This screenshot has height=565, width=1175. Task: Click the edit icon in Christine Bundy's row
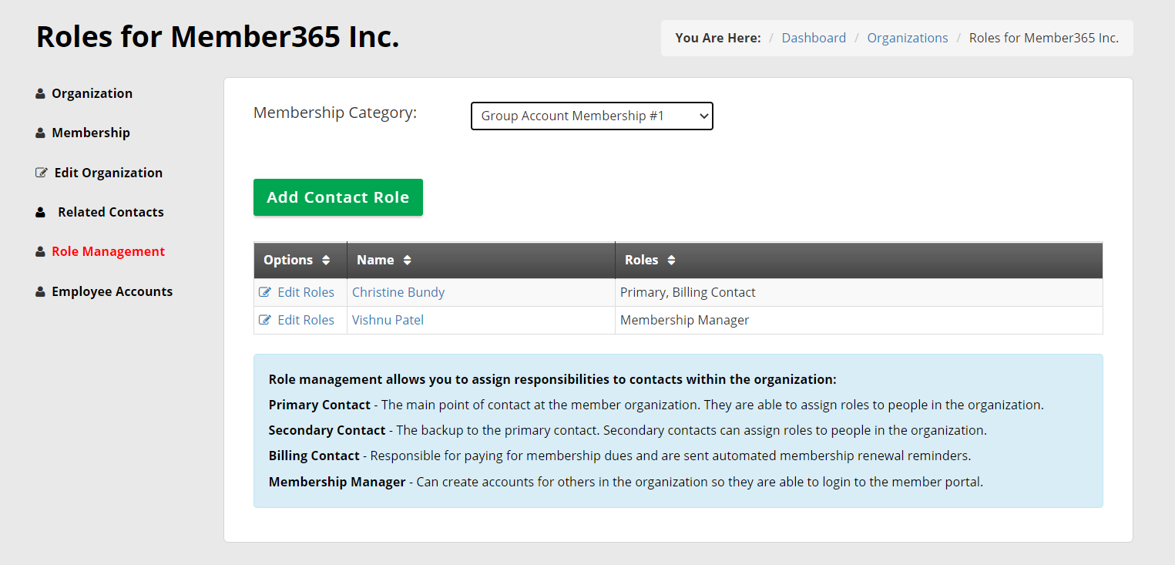point(265,292)
